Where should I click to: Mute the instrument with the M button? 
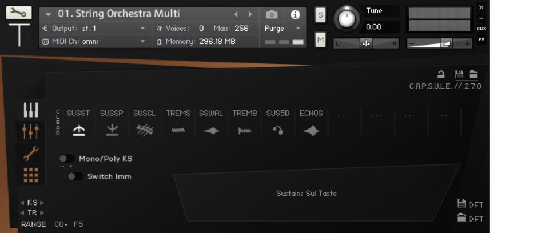[320, 39]
